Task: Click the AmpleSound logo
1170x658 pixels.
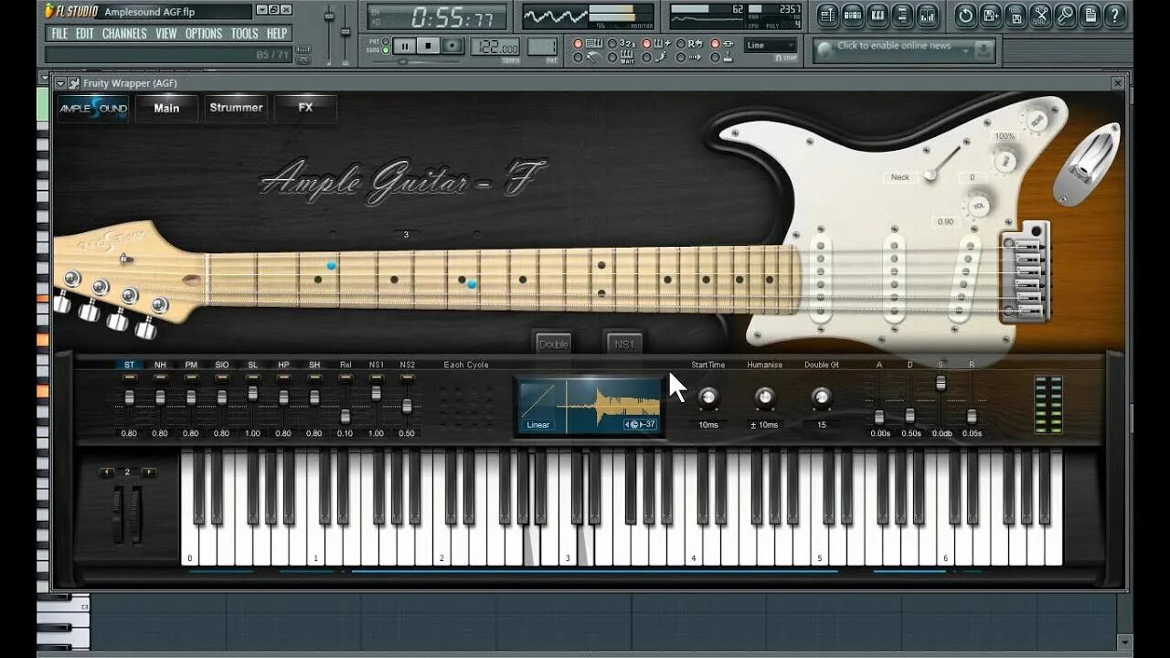Action: click(x=93, y=108)
